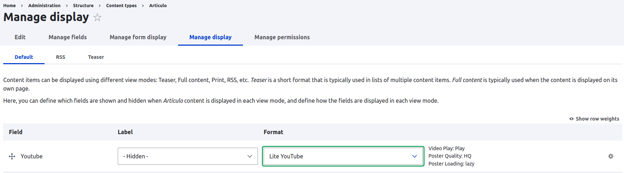Switch to the RSS view mode
The height and width of the screenshot is (173, 624).
61,57
